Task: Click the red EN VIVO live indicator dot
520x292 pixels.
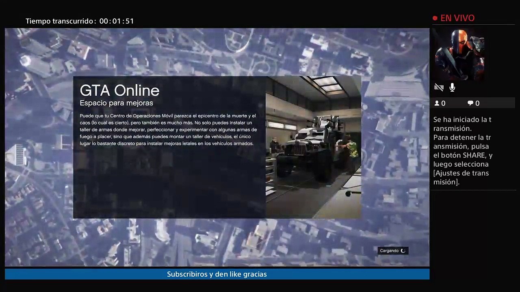Action: point(435,18)
